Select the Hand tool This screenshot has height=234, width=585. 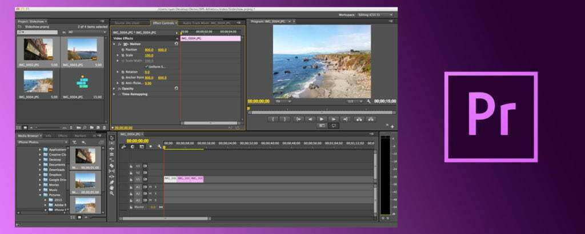[x=111, y=188]
